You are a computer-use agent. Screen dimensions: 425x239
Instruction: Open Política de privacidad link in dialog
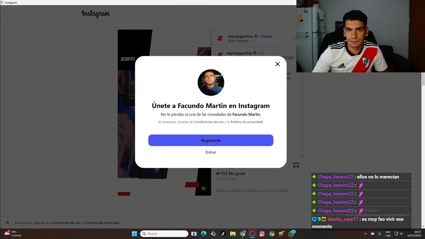click(x=247, y=122)
